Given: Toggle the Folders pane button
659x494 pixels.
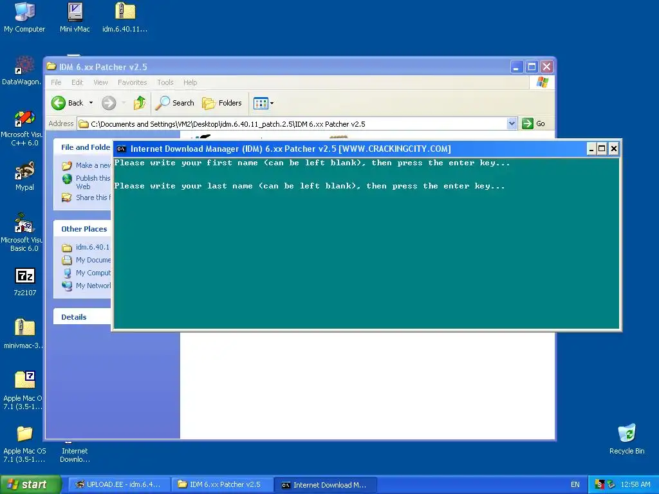Looking at the screenshot, I should pos(222,103).
